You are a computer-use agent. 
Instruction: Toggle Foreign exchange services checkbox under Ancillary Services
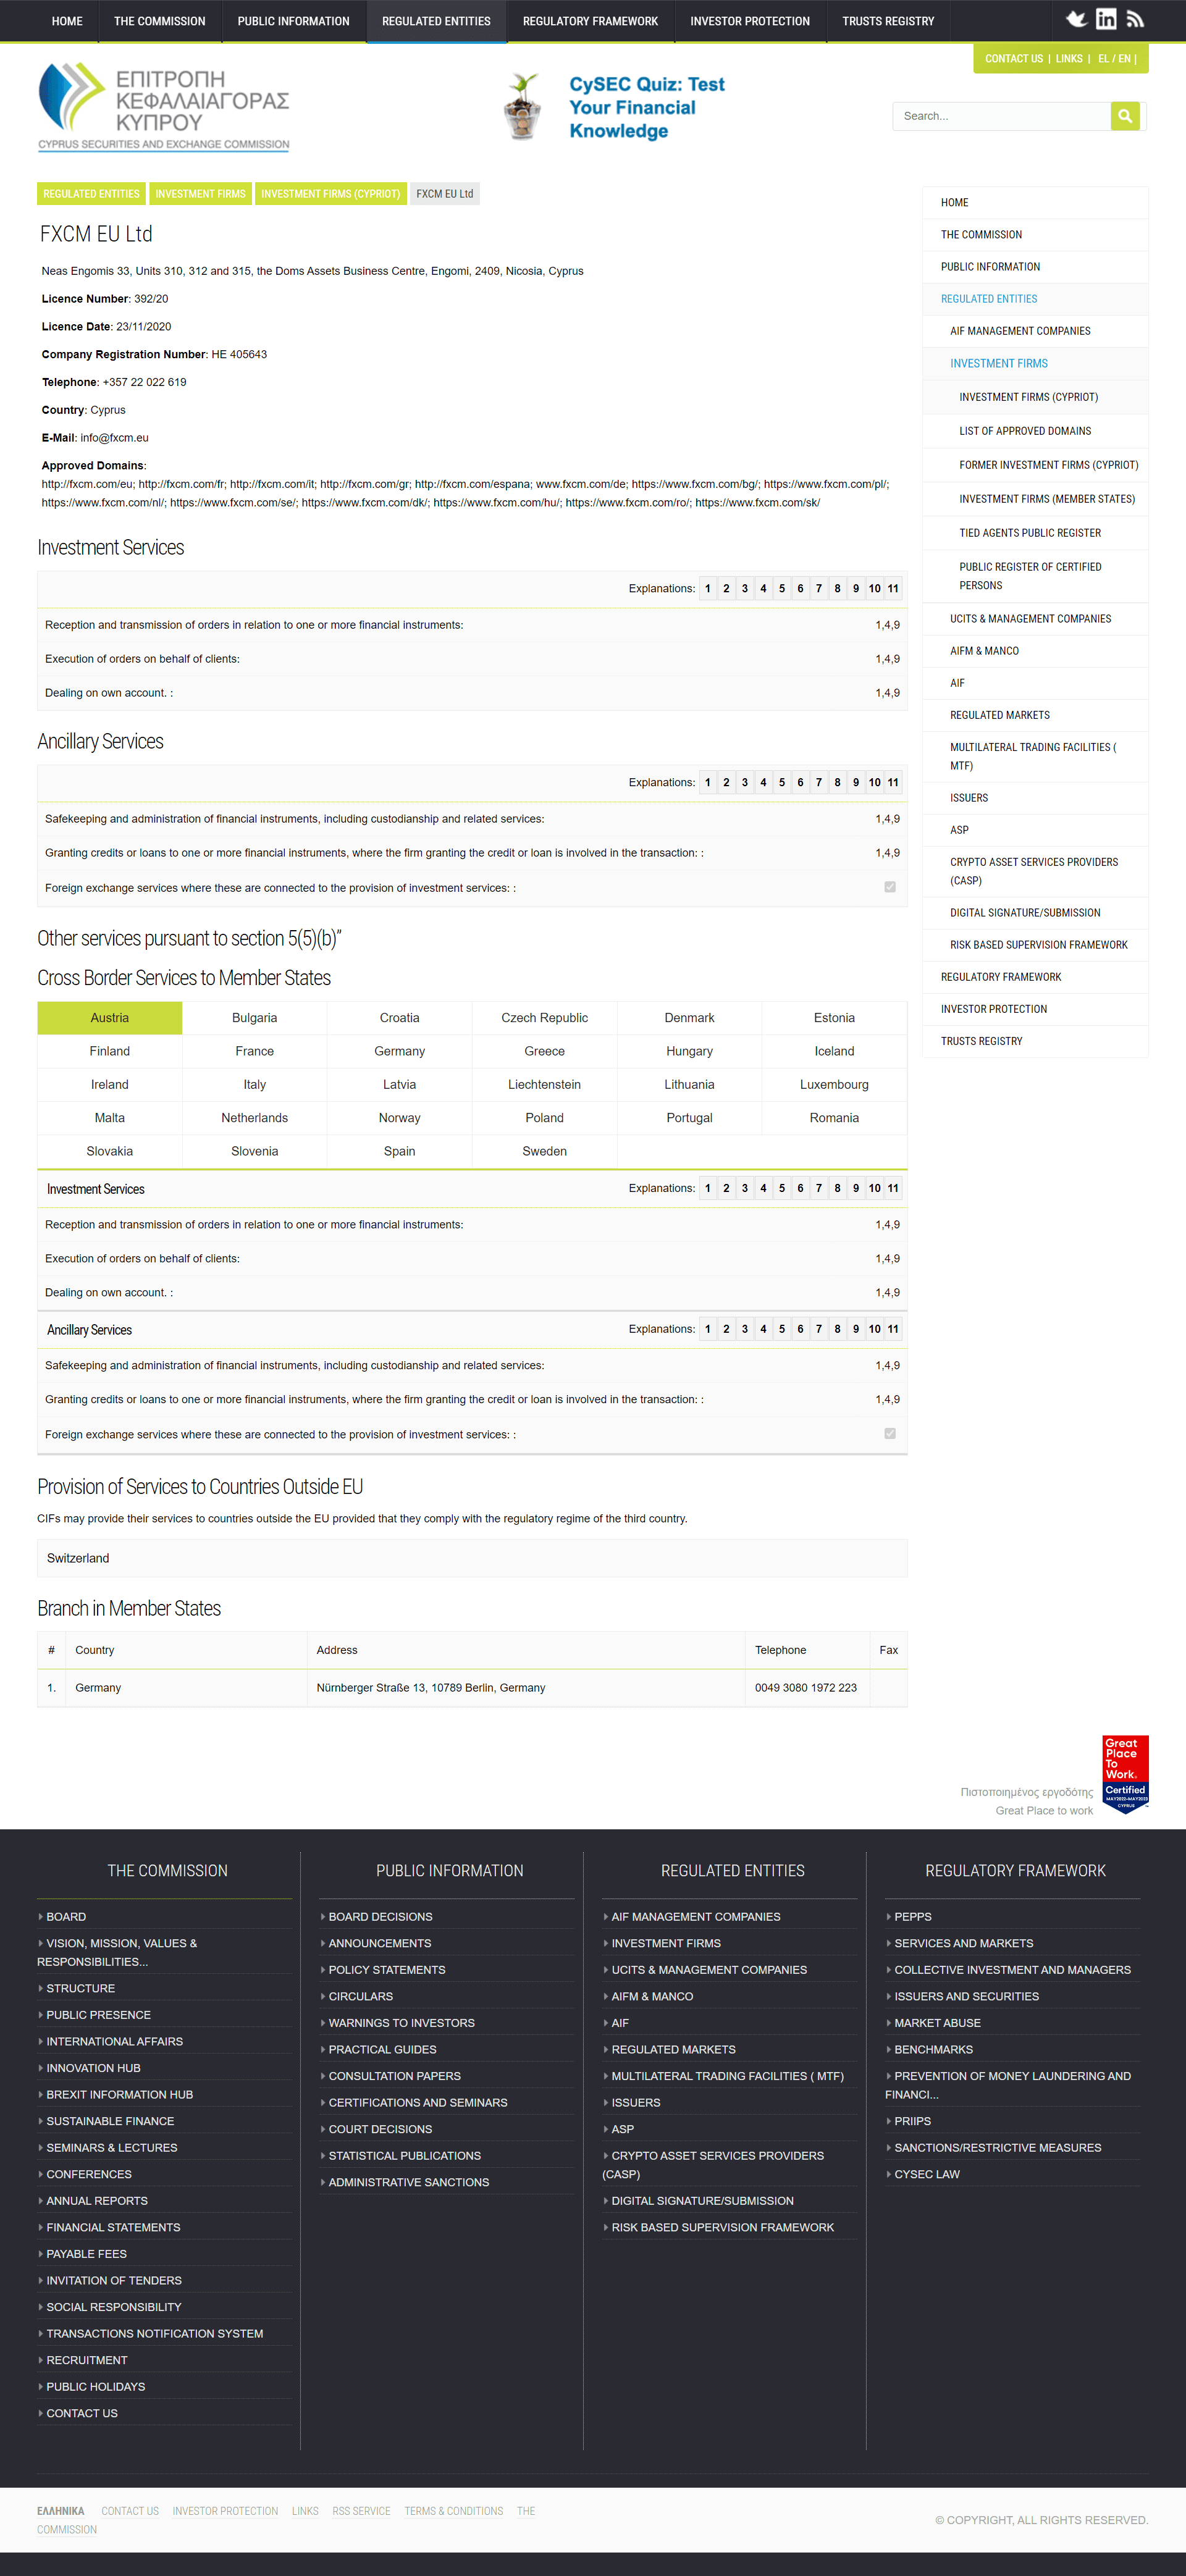[x=890, y=887]
